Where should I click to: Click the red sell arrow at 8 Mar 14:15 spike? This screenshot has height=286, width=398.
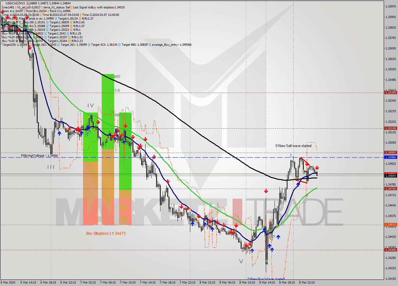266,191
